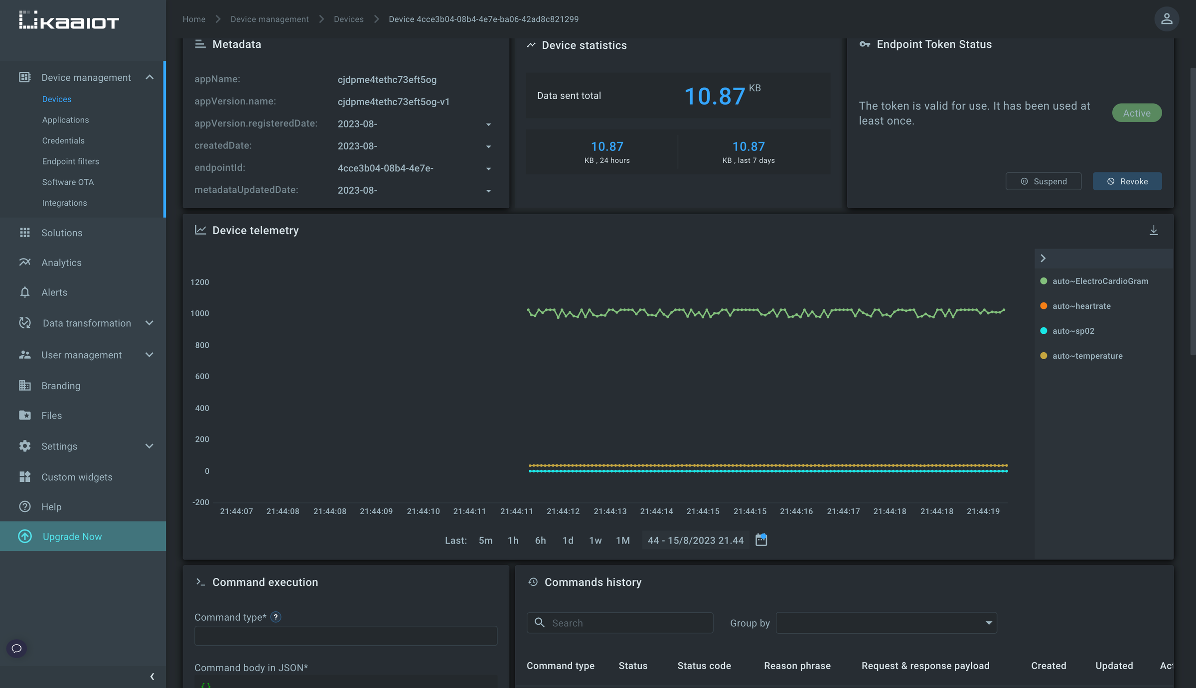
Task: Expand the metadataUpdatedDate value
Action: [x=488, y=191]
